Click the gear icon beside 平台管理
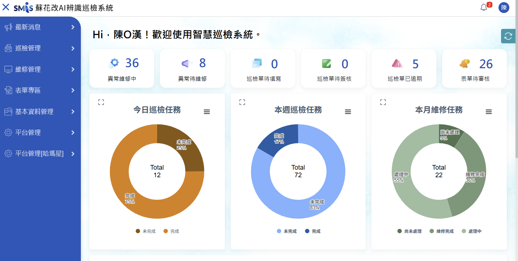This screenshot has height=261, width=518. pyautogui.click(x=8, y=132)
